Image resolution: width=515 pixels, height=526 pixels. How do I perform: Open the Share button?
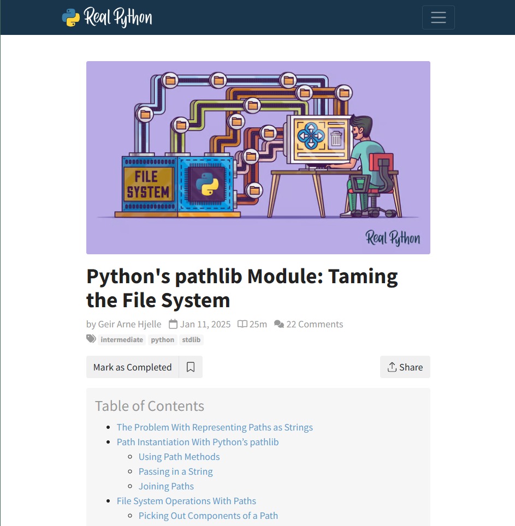[x=405, y=367]
